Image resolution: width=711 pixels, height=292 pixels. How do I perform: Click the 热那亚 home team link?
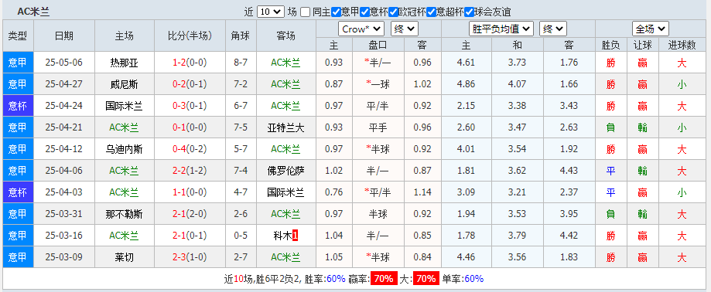coord(125,63)
